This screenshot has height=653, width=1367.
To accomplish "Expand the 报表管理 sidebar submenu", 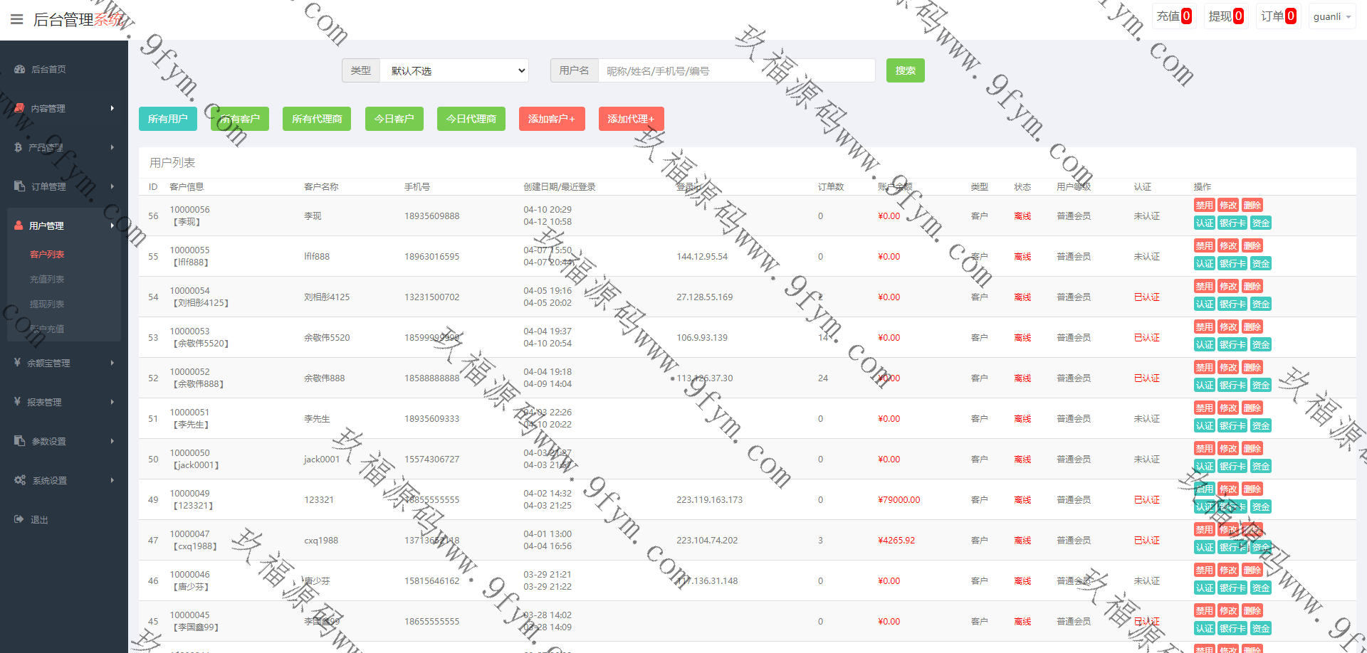I will [x=64, y=402].
